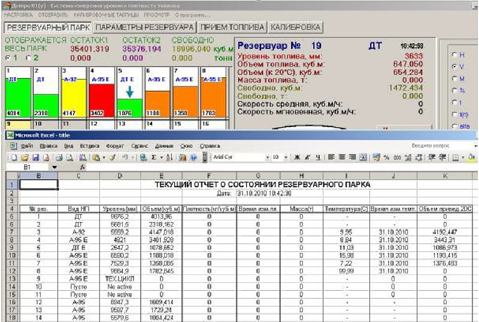479x322 pixels.
Task: Click the Print icon in Excel toolbar
Action: tap(59, 158)
